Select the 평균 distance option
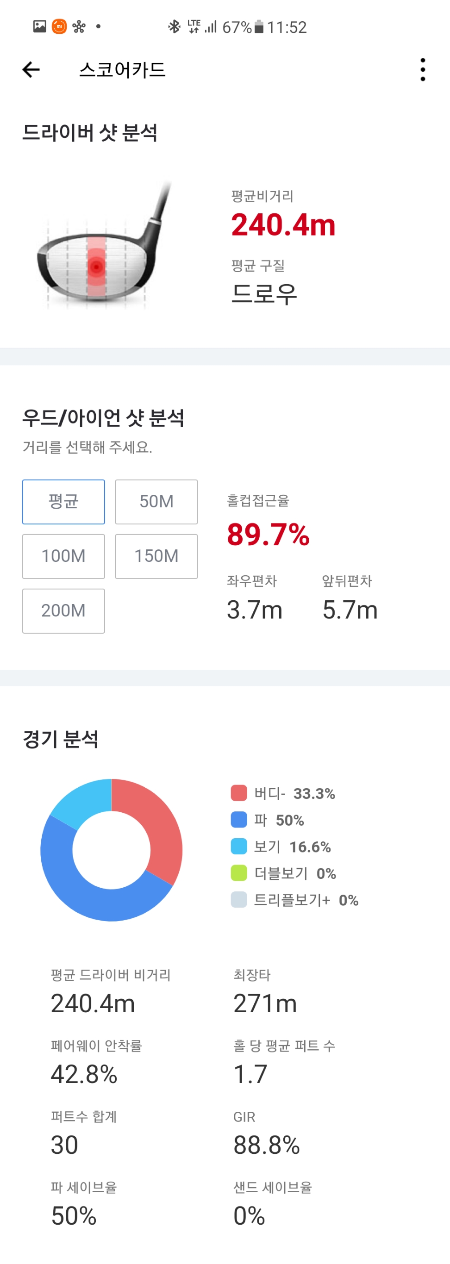 [x=63, y=501]
